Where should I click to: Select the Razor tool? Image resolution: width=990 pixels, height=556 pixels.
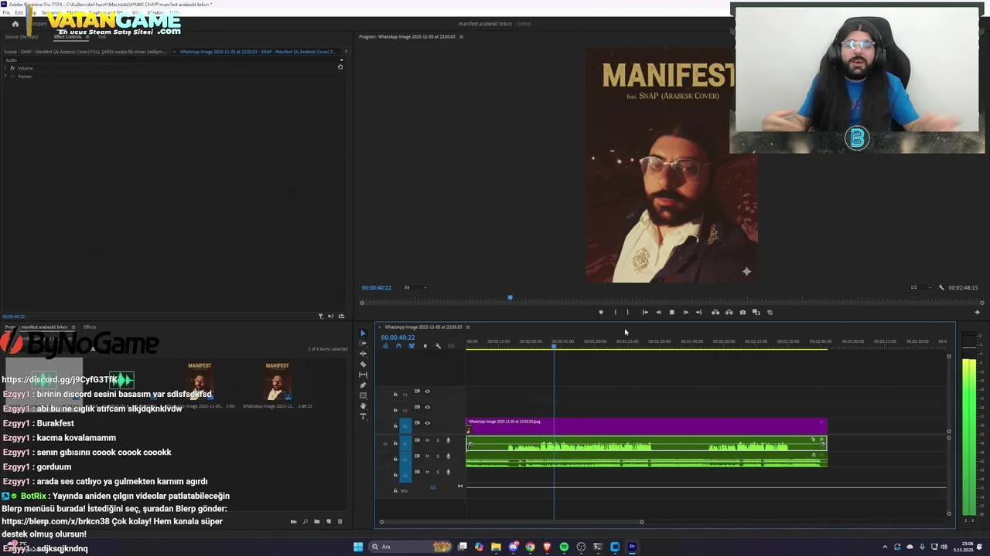coord(363,364)
